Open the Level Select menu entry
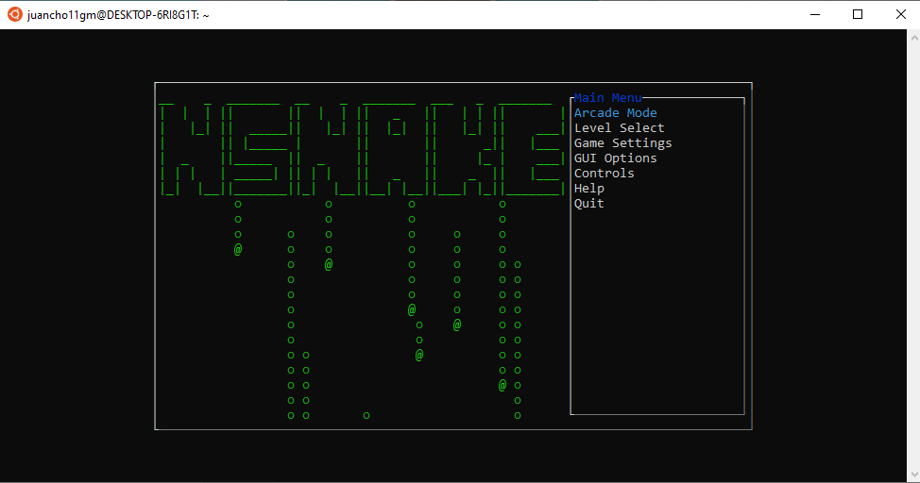The image size is (920, 483). click(x=619, y=127)
